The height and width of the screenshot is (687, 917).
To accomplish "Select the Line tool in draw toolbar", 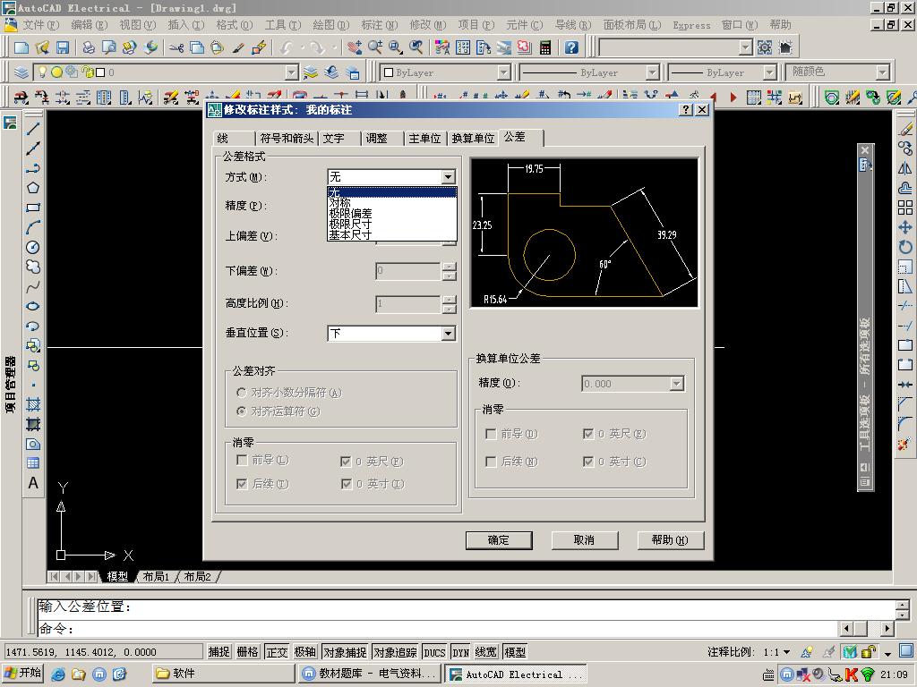I will [33, 129].
